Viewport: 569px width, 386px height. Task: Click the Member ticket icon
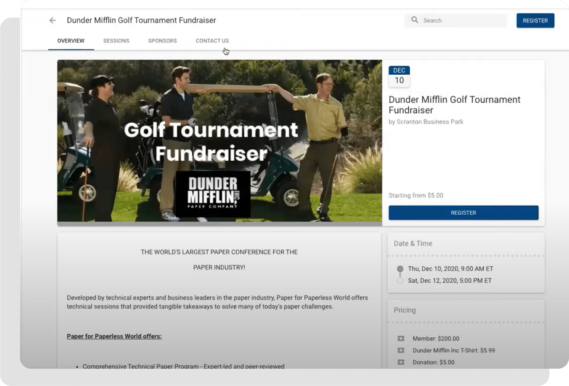(401, 339)
